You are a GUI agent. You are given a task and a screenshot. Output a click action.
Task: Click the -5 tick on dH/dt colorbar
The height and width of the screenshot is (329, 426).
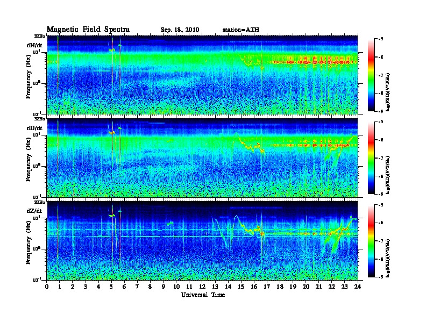[381, 39]
